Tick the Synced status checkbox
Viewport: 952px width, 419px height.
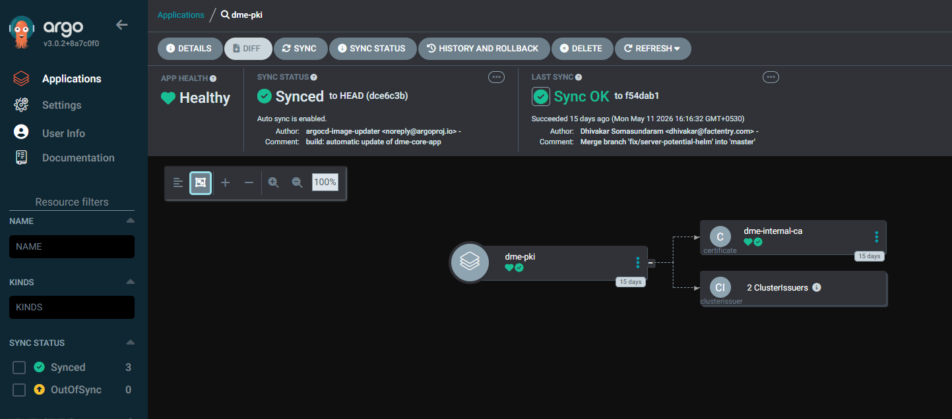19,368
